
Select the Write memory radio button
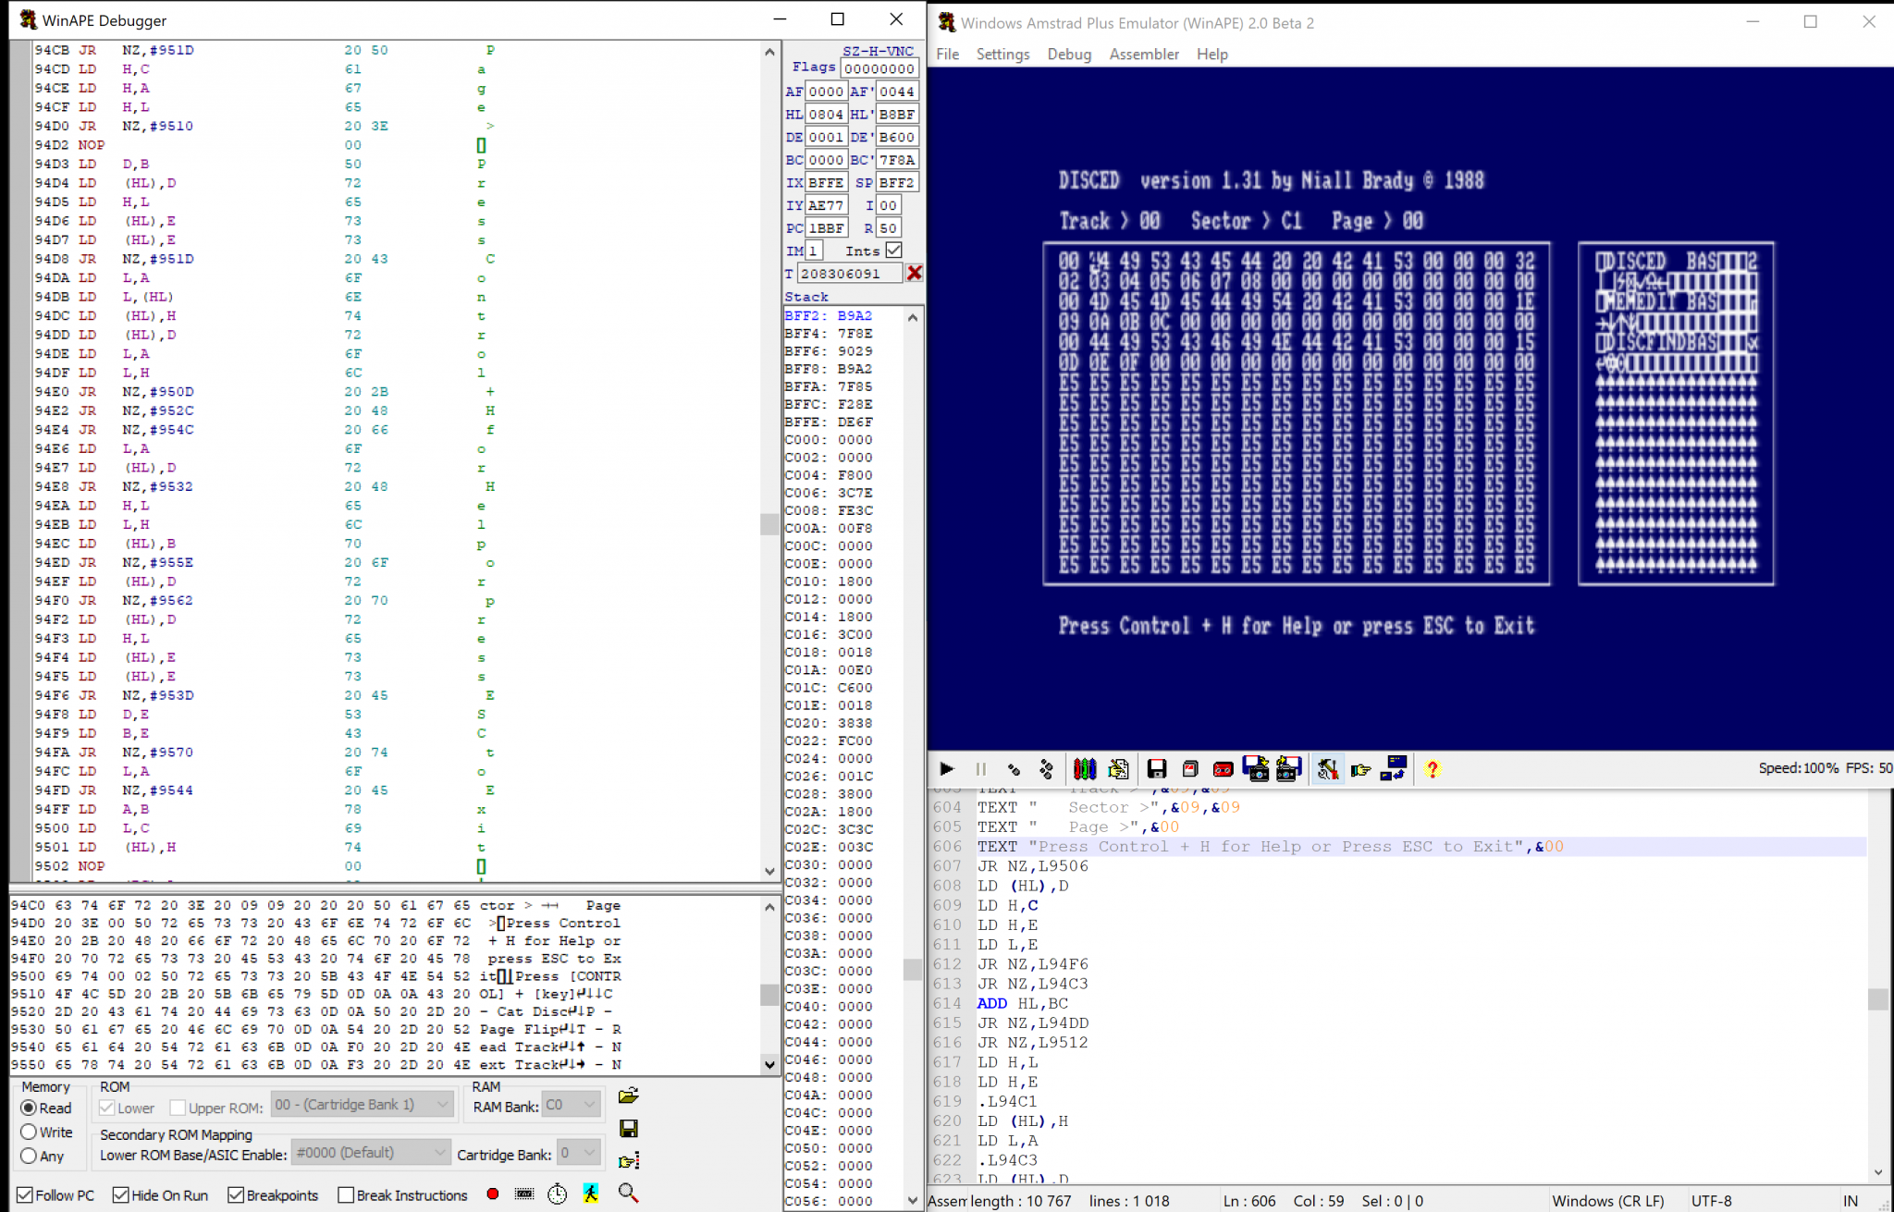point(28,1132)
